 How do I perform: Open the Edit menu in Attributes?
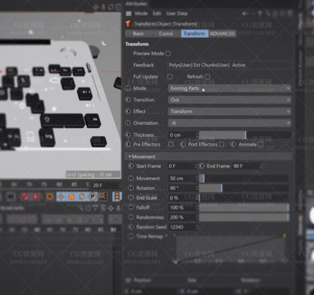(x=157, y=14)
